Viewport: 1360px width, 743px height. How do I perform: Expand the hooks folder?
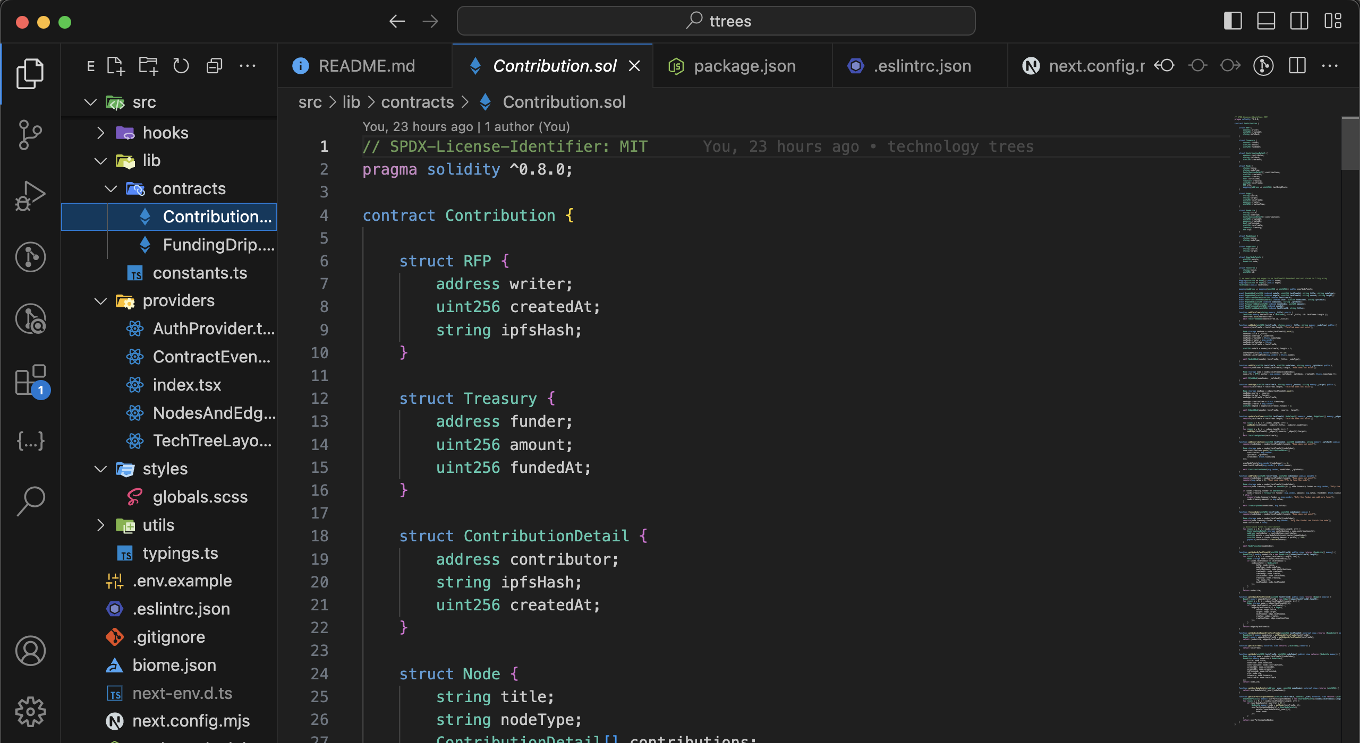point(165,133)
